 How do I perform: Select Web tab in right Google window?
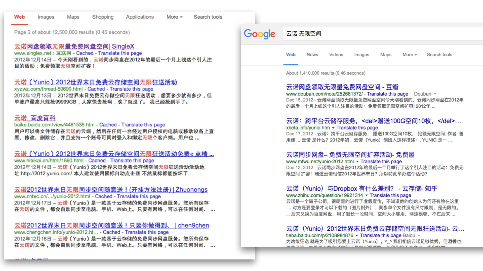point(291,54)
